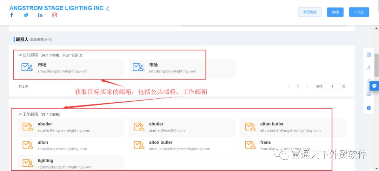Select the info@angstromlighting.com public mailbox card
379x171 pixels.
[182, 68]
